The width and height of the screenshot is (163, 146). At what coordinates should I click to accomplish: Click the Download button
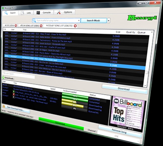[124, 89]
